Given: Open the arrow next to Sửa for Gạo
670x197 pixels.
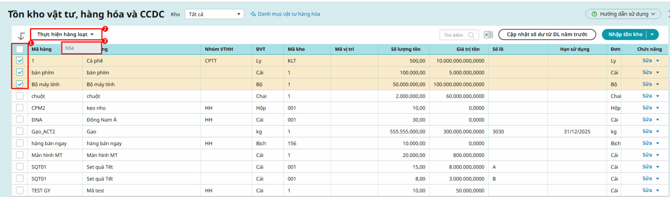Looking at the screenshot, I should click(x=657, y=132).
